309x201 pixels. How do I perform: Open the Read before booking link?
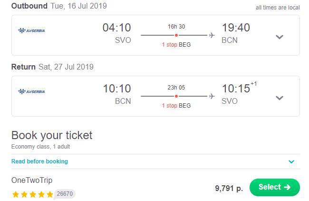39,161
